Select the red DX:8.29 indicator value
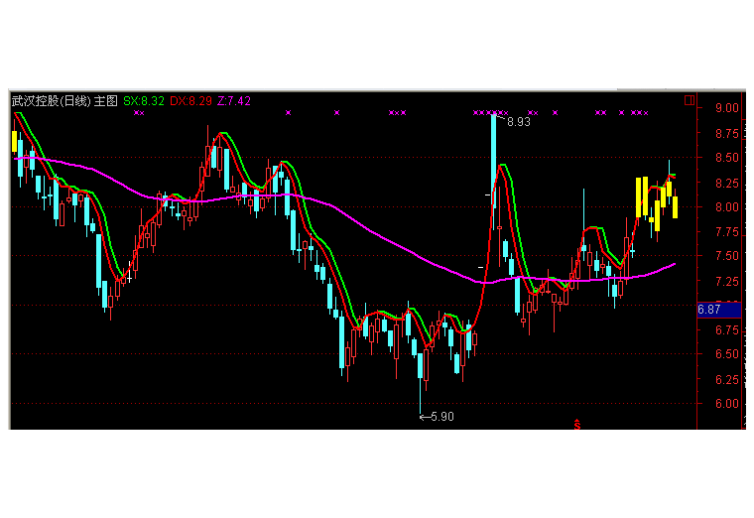Screen dimensions: 754x518 tap(190, 100)
